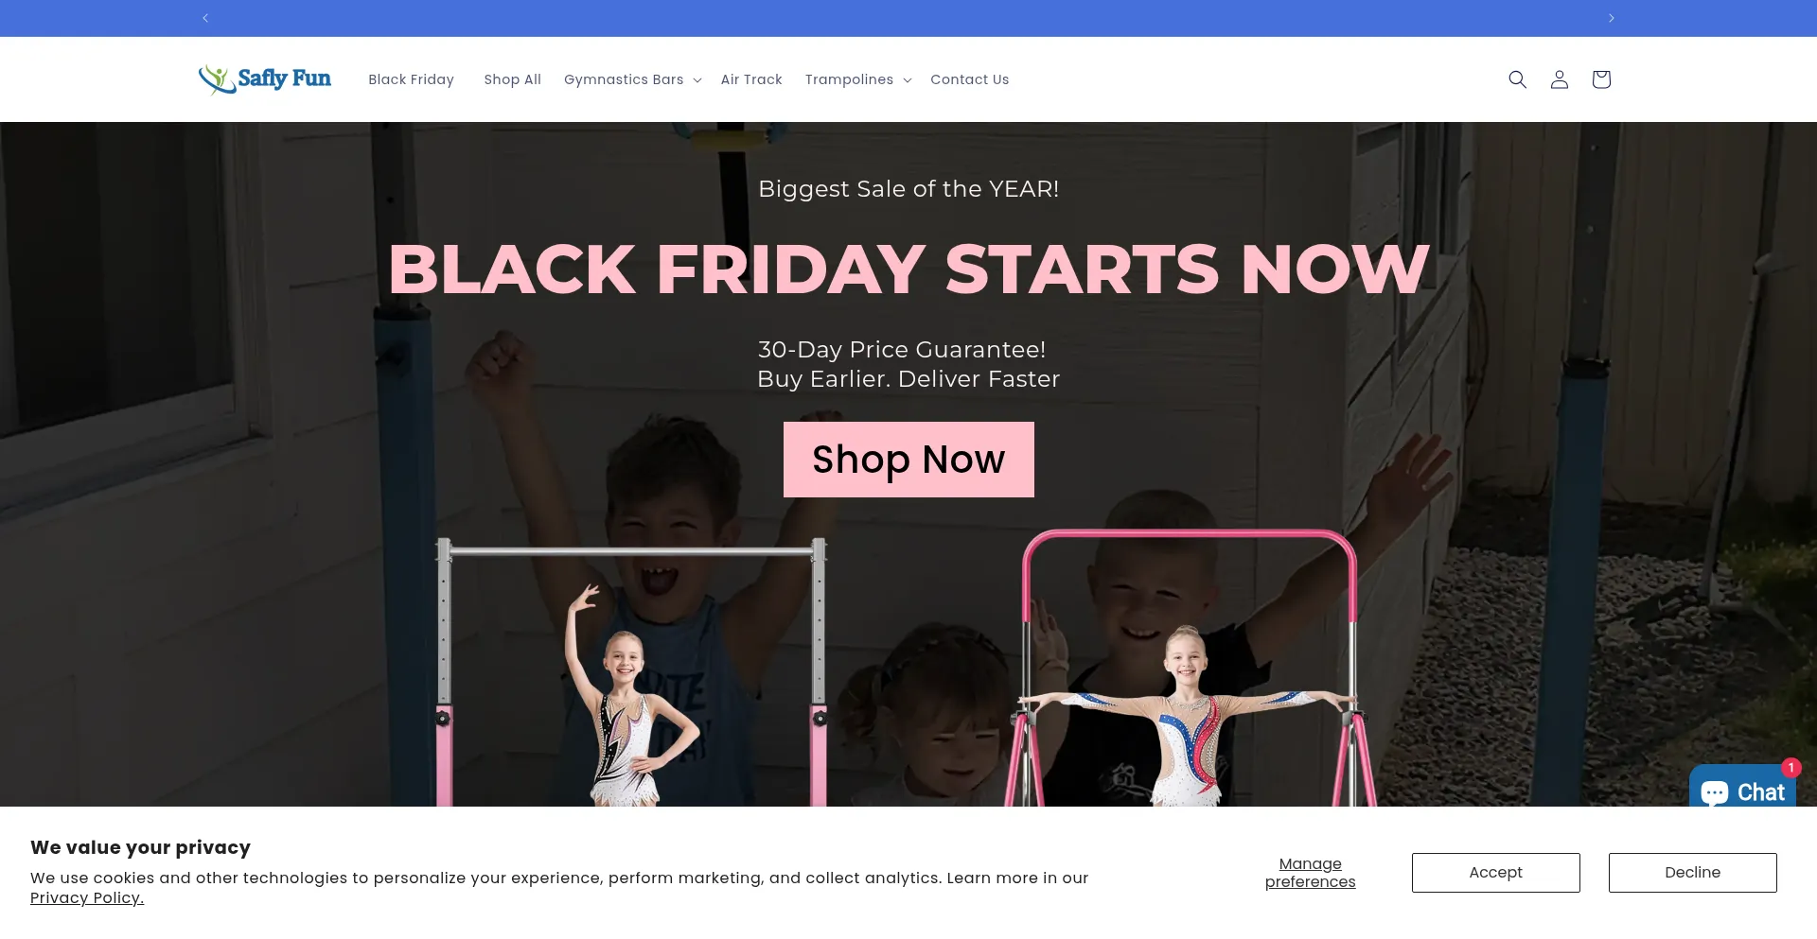Screen dimensions: 1817x939
Task: Click the pink Shop Now button
Action: click(908, 460)
